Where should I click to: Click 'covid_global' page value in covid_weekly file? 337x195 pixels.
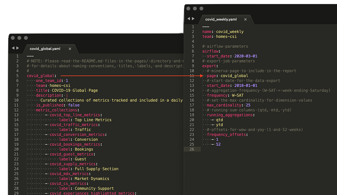(234, 76)
